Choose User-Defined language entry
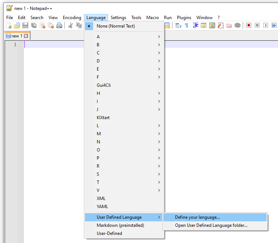 [x=124, y=233]
